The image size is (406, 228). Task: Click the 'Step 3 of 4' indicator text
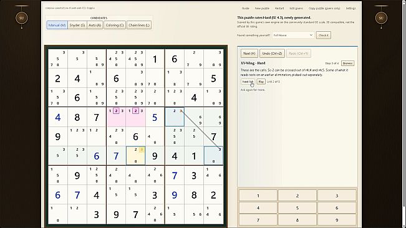pyautogui.click(x=332, y=64)
